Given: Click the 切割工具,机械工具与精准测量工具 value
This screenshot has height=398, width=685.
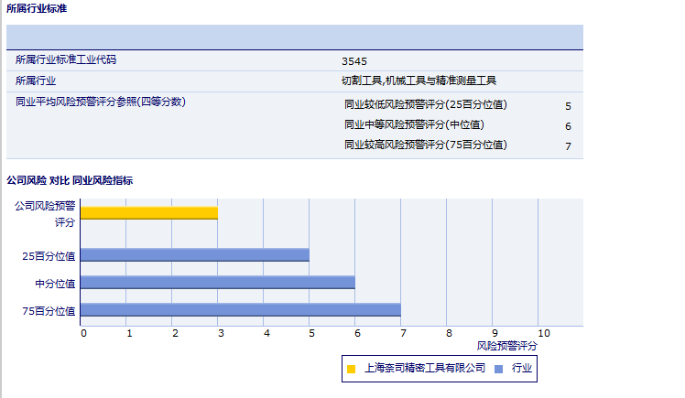Looking at the screenshot, I should click(419, 81).
